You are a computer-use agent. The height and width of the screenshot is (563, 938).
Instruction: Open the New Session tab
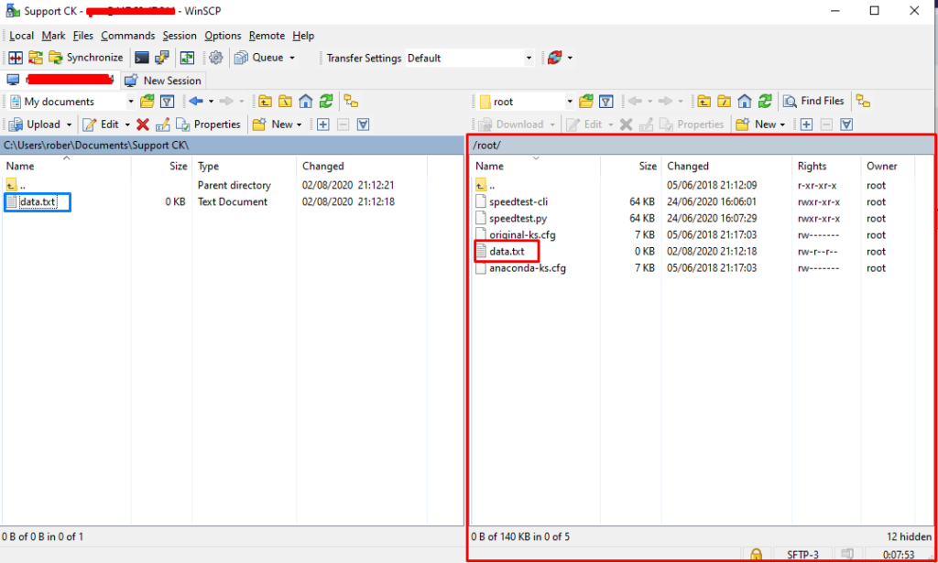coord(165,81)
